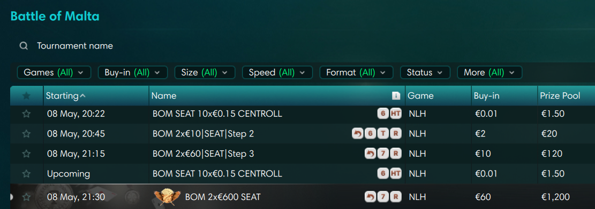Click the info icon in Name header
This screenshot has height=209, width=595.
coord(396,96)
